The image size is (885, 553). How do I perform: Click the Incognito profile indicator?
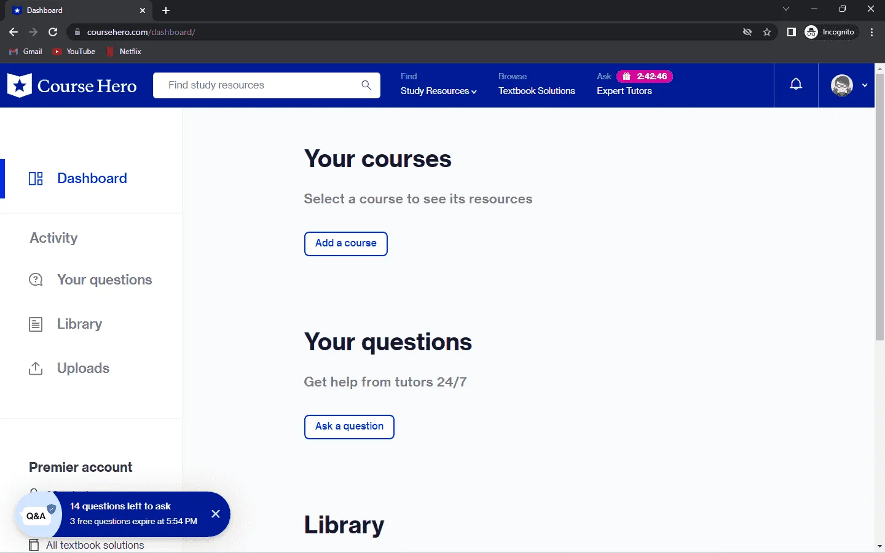click(830, 32)
